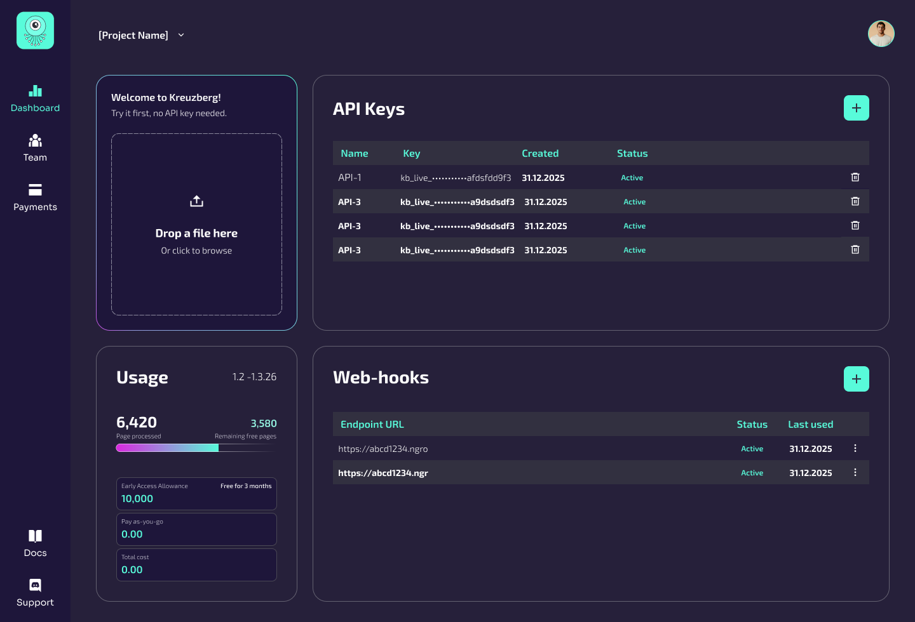Select the API-1 key name
Viewport: 915px width, 622px height.
(349, 177)
